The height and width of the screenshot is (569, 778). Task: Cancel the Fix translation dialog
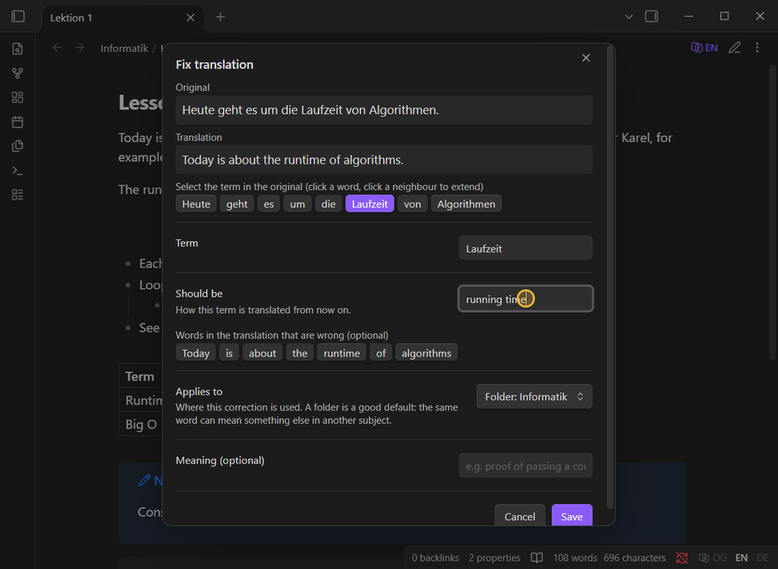519,516
